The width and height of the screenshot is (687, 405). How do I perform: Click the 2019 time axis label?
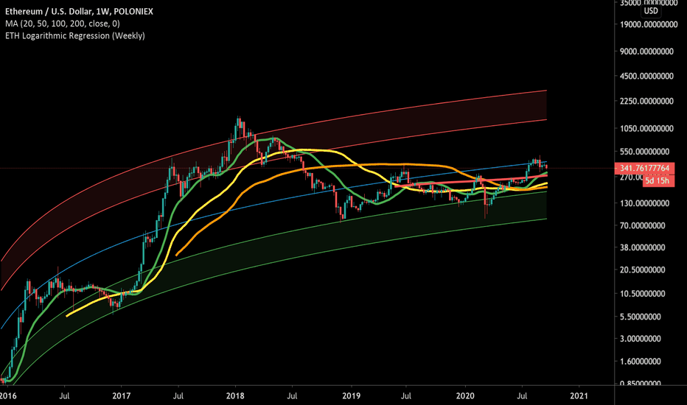(351, 396)
